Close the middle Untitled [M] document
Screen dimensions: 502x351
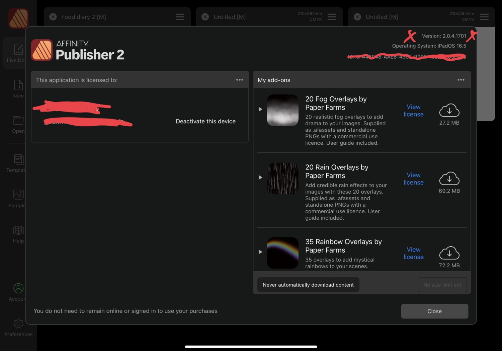point(205,17)
